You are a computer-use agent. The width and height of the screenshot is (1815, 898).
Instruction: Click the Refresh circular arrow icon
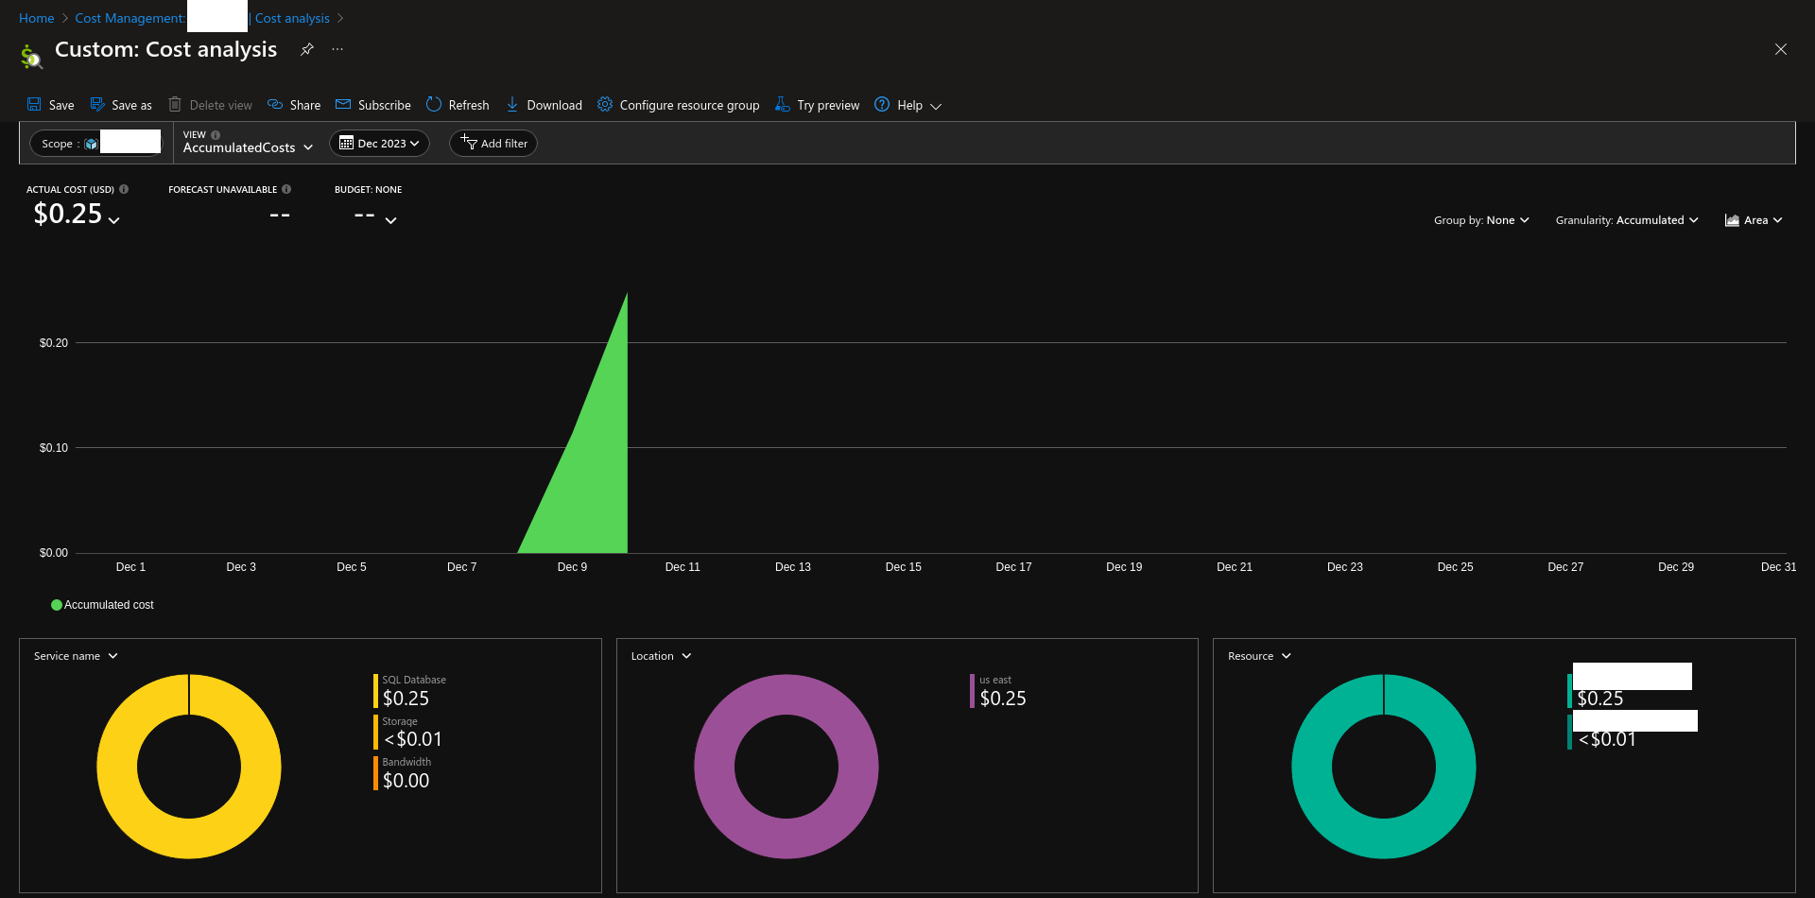tap(434, 104)
